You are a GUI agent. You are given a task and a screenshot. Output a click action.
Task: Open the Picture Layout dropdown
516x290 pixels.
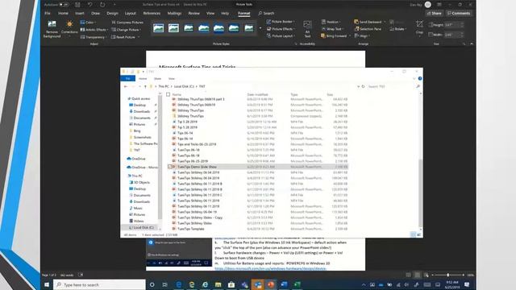point(281,35)
